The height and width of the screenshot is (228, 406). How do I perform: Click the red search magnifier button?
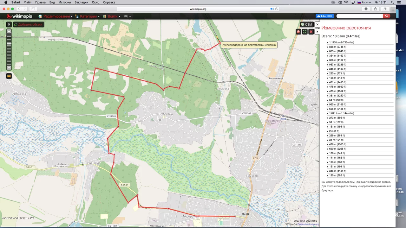386,16
